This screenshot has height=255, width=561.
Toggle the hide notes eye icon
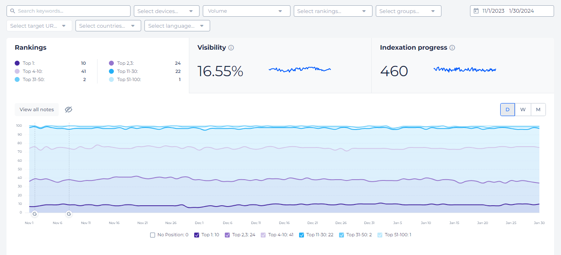pos(69,110)
